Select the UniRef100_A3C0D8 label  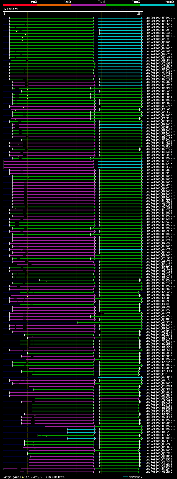(159, 45)
